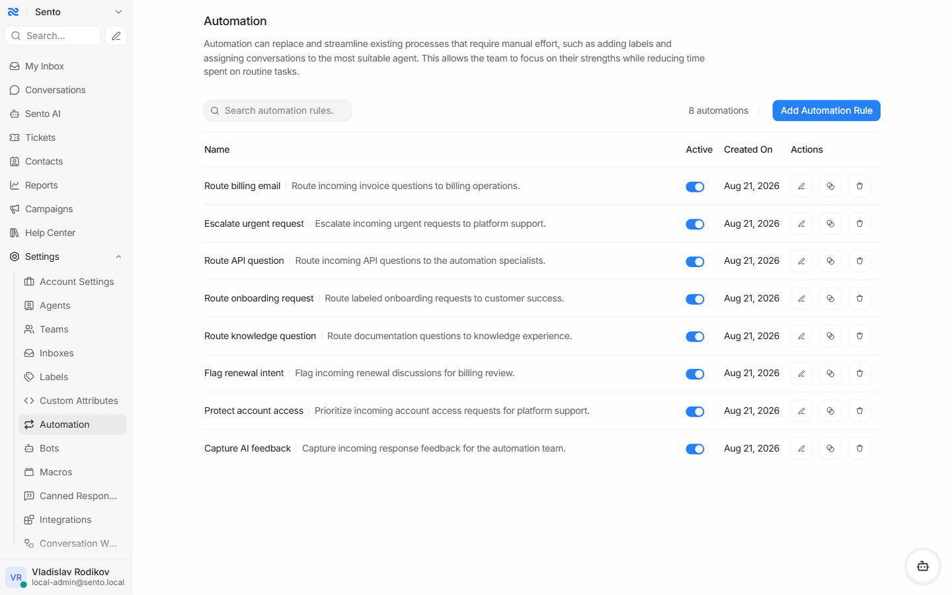Select the Automation settings item

coord(73,424)
